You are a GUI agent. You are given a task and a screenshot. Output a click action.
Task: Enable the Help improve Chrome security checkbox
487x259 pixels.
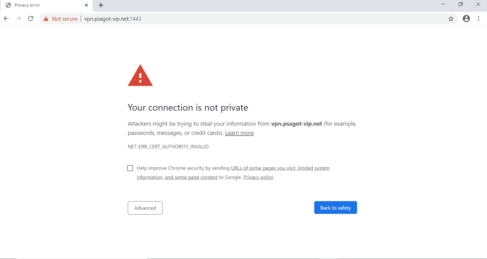point(130,168)
